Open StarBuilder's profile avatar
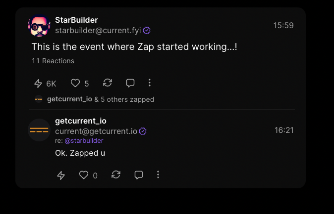This screenshot has height=214, width=334. click(39, 25)
